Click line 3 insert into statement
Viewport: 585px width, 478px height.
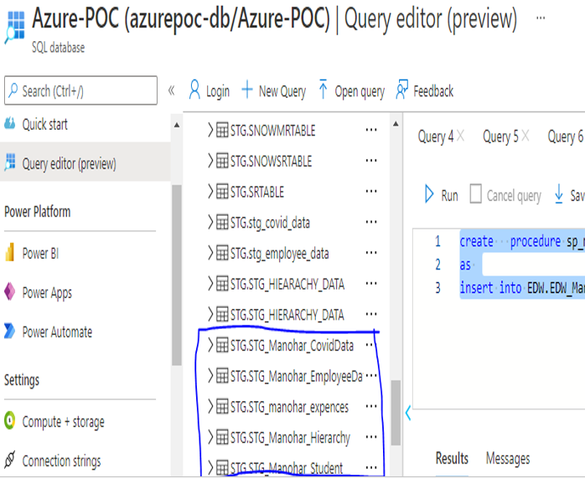[522, 288]
